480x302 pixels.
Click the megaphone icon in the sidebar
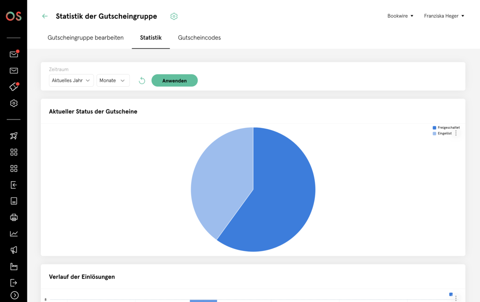coord(14,250)
